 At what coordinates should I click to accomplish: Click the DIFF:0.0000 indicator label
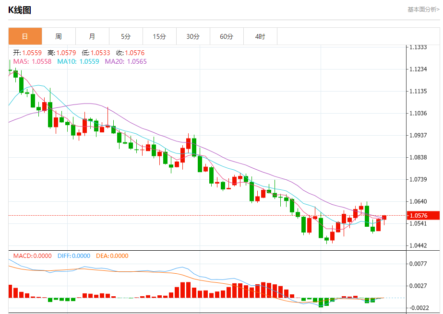click(74, 256)
